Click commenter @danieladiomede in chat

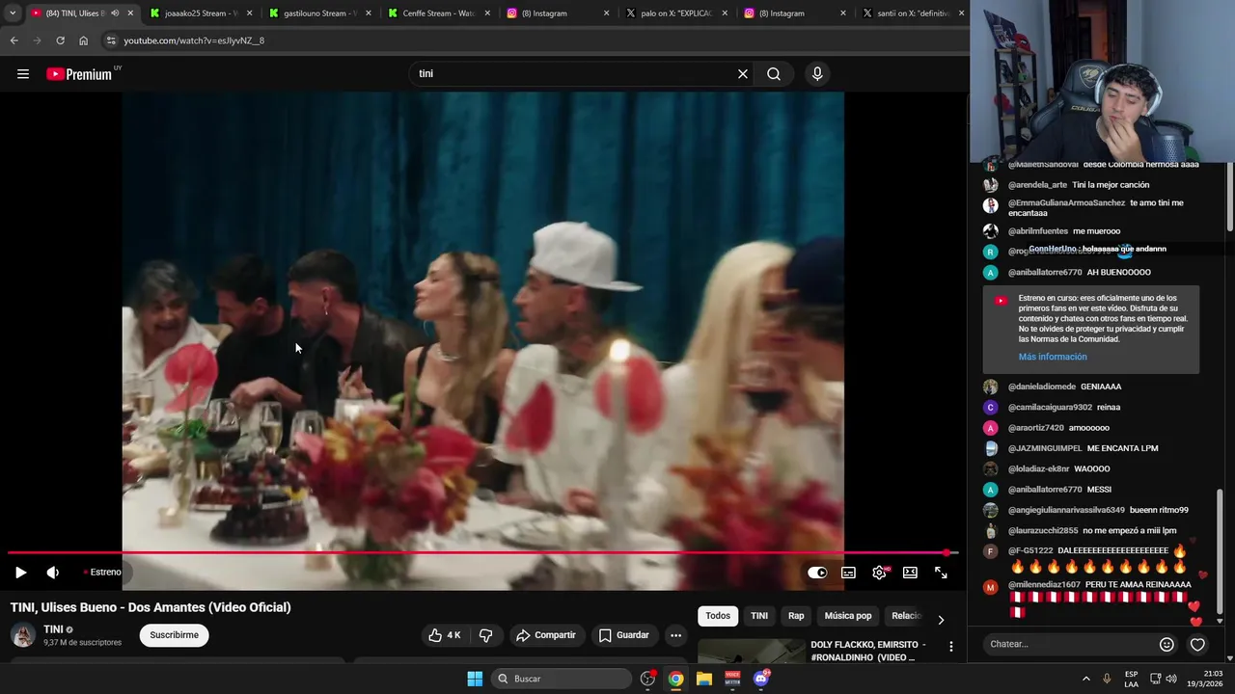tap(1042, 387)
